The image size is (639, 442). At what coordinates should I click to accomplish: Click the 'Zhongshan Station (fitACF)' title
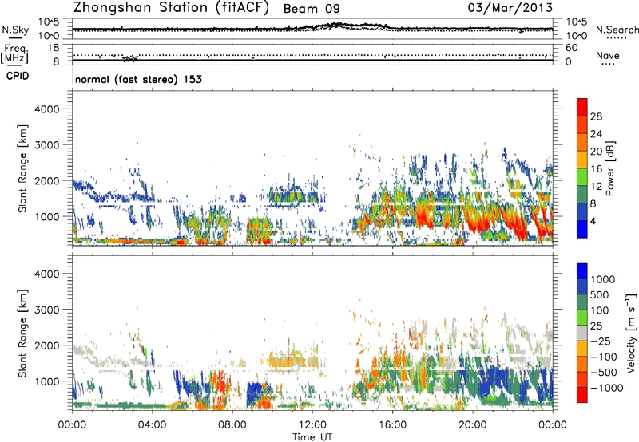pyautogui.click(x=171, y=8)
